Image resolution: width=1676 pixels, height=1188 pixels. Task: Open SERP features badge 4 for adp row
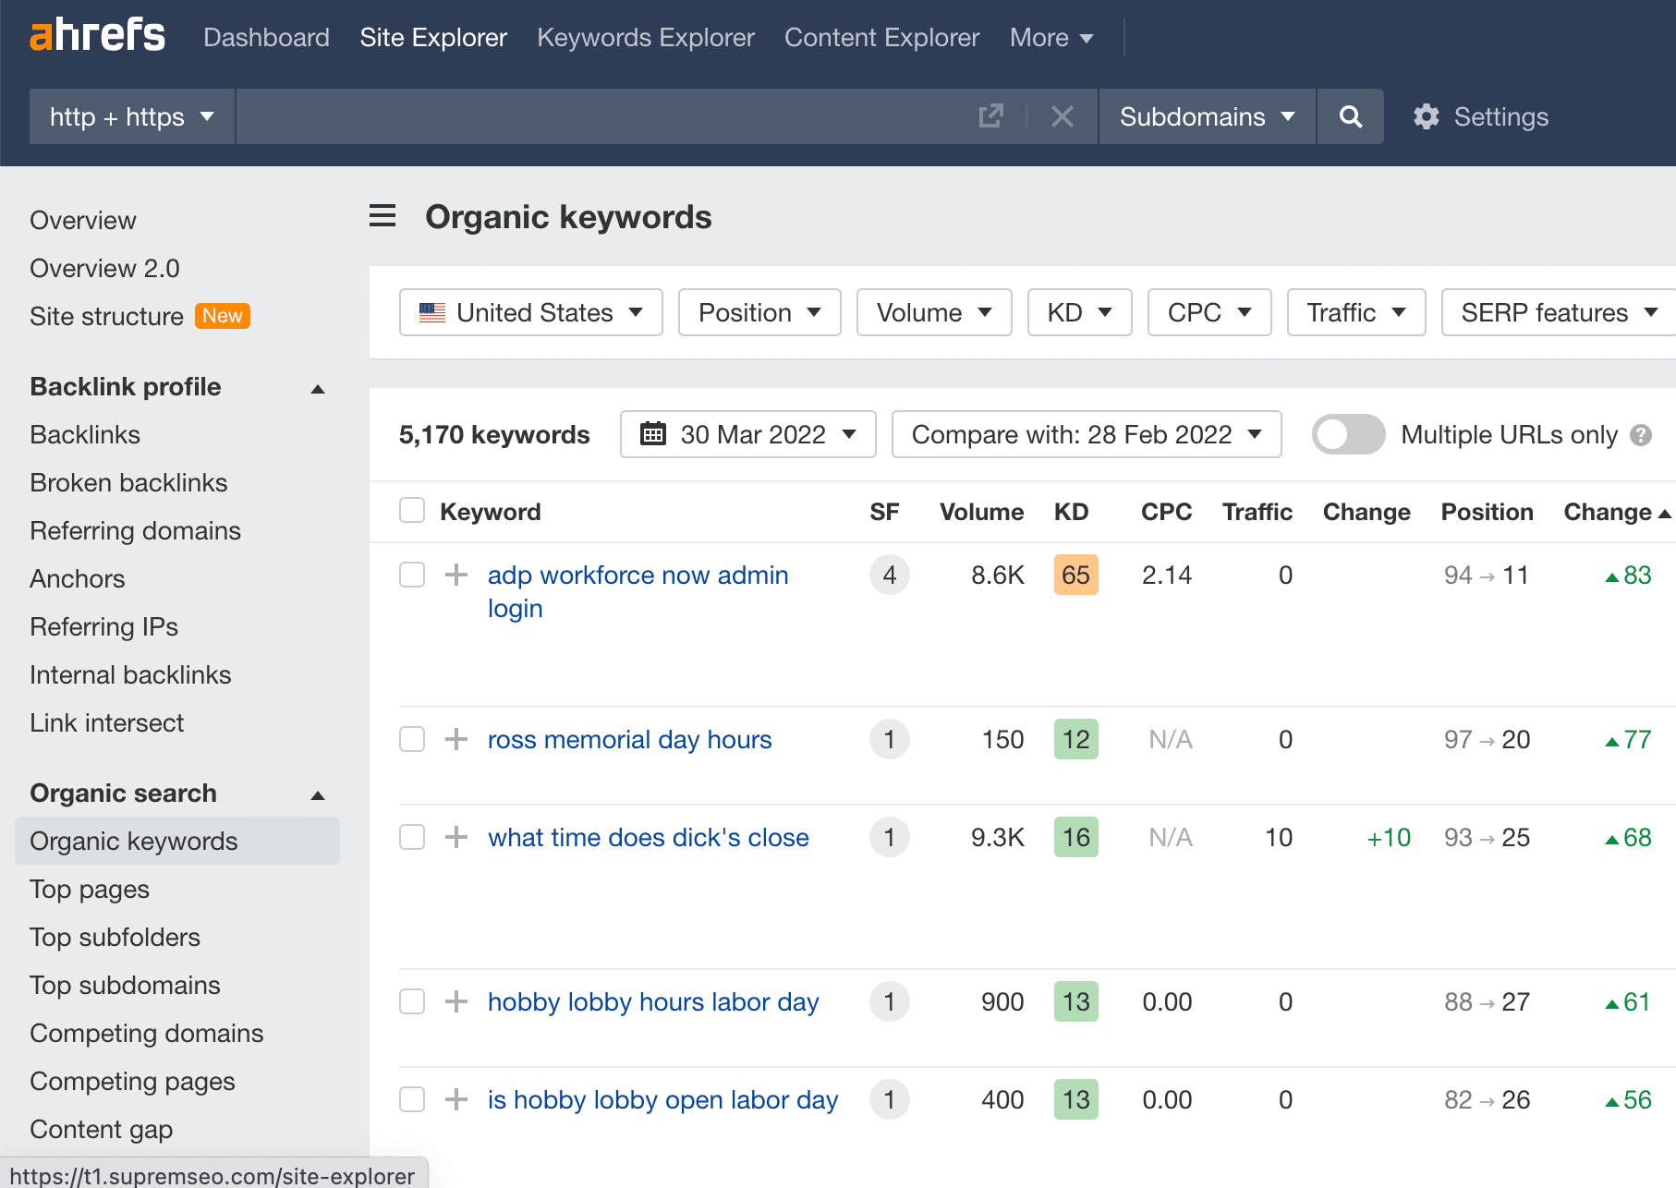[889, 575]
